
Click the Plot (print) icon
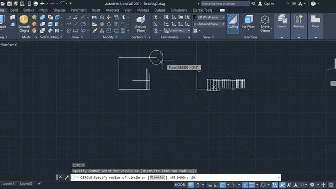pyautogui.click(x=36, y=4)
